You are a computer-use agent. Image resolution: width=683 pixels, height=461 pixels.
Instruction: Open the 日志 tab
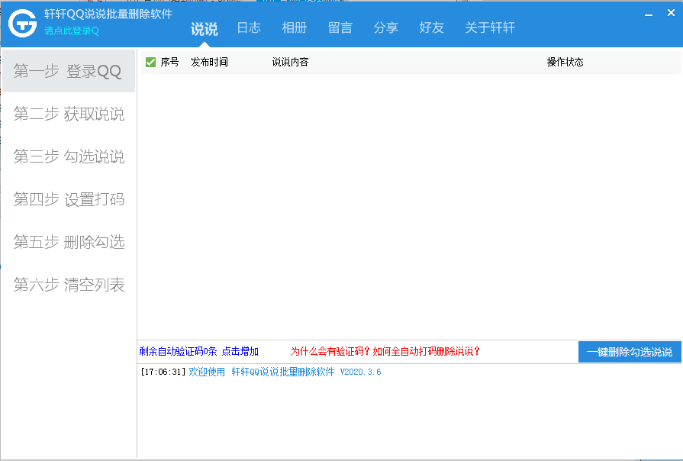point(249,28)
